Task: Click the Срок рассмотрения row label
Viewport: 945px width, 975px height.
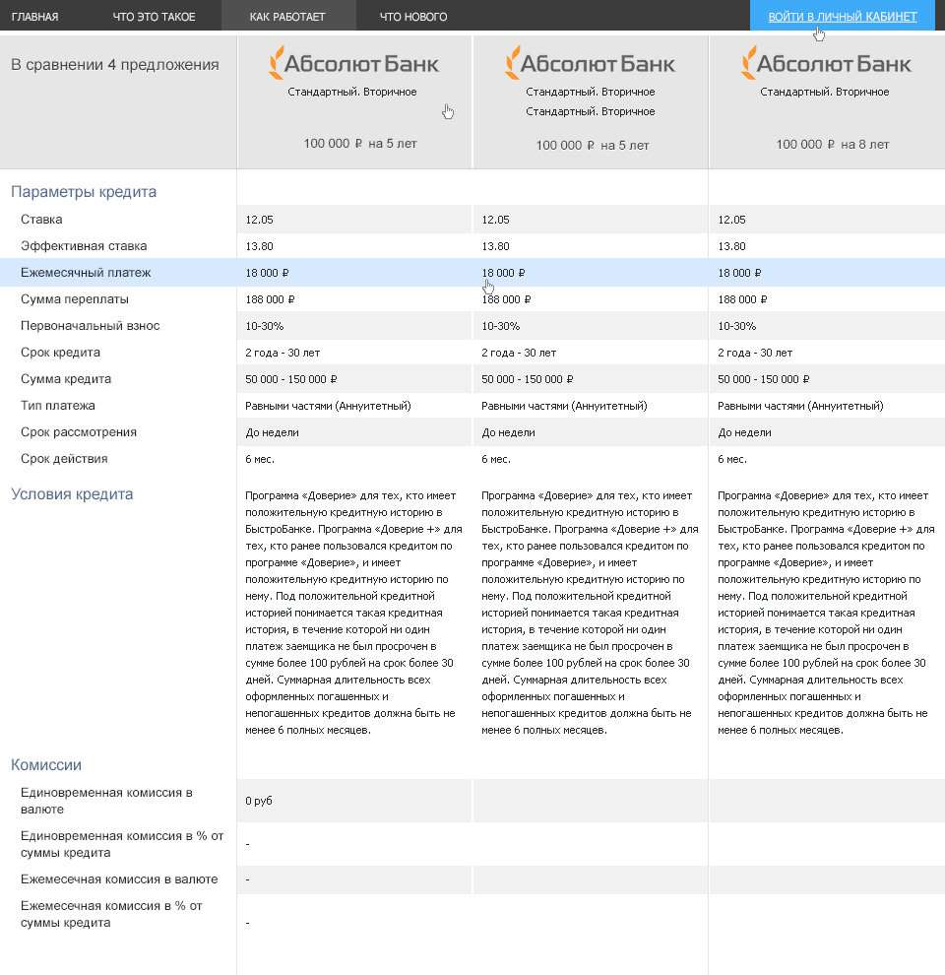Action: [79, 432]
